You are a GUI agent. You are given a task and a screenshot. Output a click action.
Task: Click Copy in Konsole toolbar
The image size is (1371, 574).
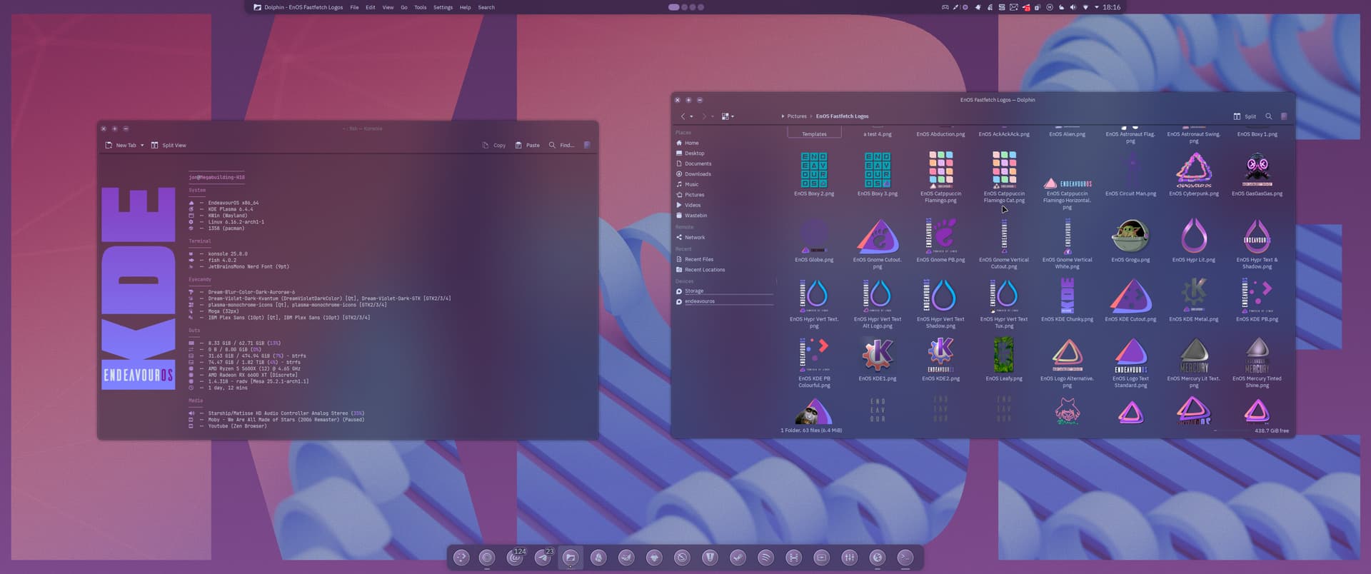[493, 145]
